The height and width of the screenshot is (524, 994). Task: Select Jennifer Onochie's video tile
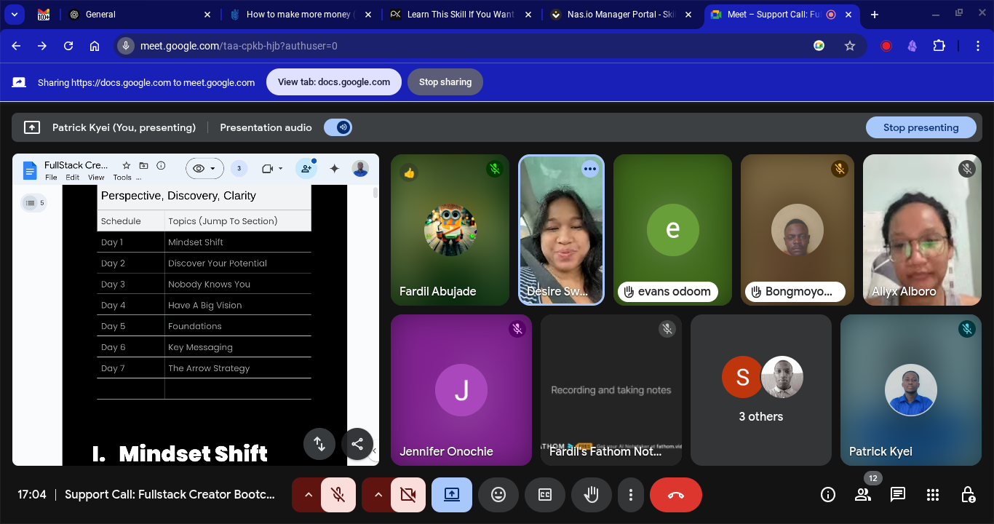point(461,390)
